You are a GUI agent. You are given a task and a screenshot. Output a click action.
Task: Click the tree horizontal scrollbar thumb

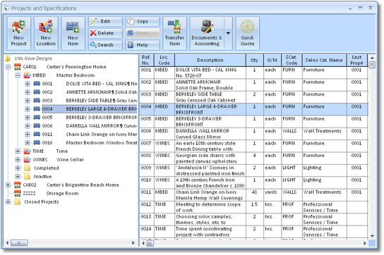19,243
